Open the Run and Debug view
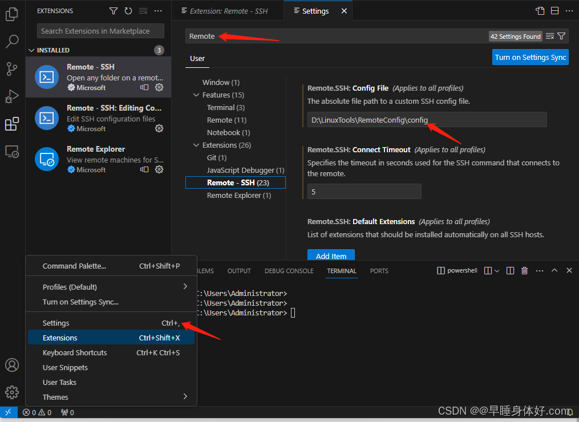Screen dimensions: 579x422 (x=12, y=96)
